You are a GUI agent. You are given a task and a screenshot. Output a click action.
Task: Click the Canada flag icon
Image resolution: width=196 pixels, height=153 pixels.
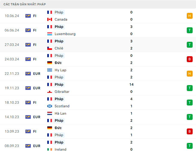[50, 19]
